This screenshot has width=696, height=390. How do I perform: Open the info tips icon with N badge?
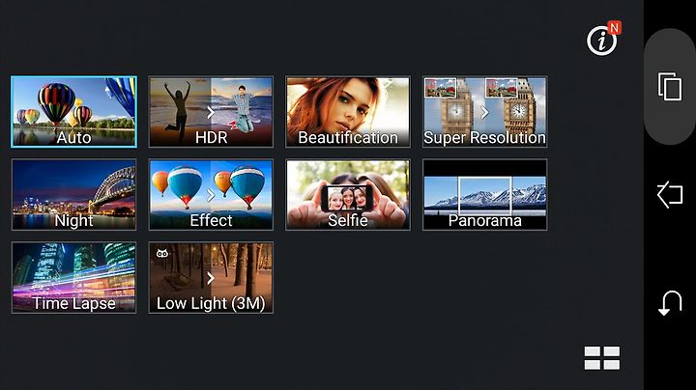[602, 40]
